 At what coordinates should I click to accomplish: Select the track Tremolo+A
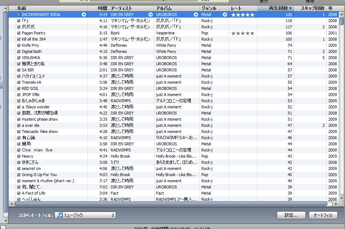click(x=32, y=82)
